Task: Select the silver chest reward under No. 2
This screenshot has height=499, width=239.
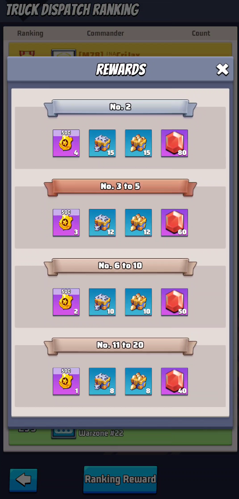Action: 102,143
